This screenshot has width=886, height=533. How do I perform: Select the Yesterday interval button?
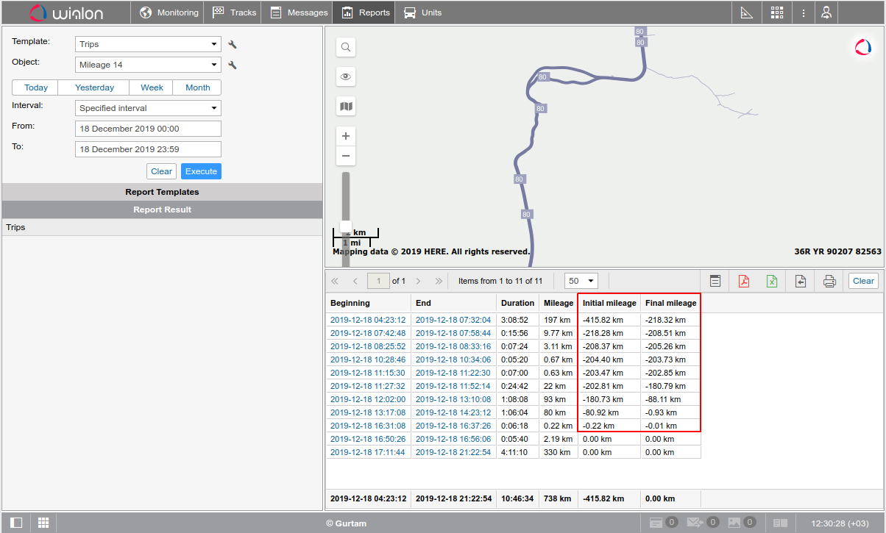95,87
